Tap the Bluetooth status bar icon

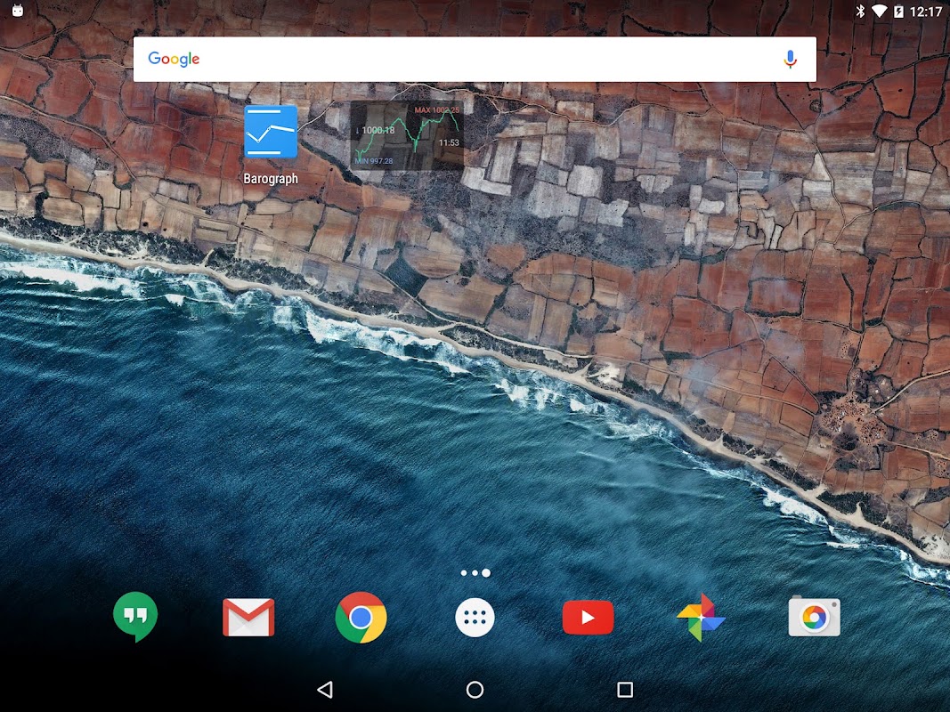click(x=860, y=11)
